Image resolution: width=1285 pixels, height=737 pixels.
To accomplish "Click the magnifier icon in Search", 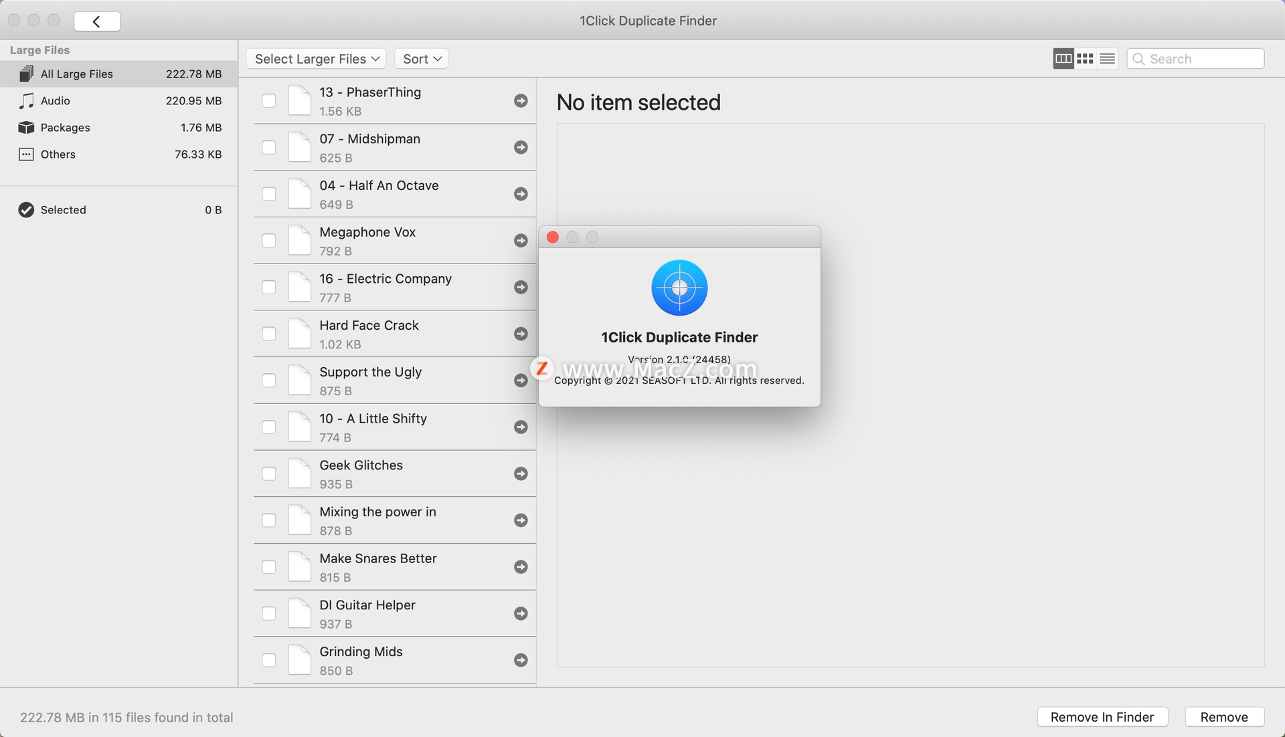I will 1138,59.
